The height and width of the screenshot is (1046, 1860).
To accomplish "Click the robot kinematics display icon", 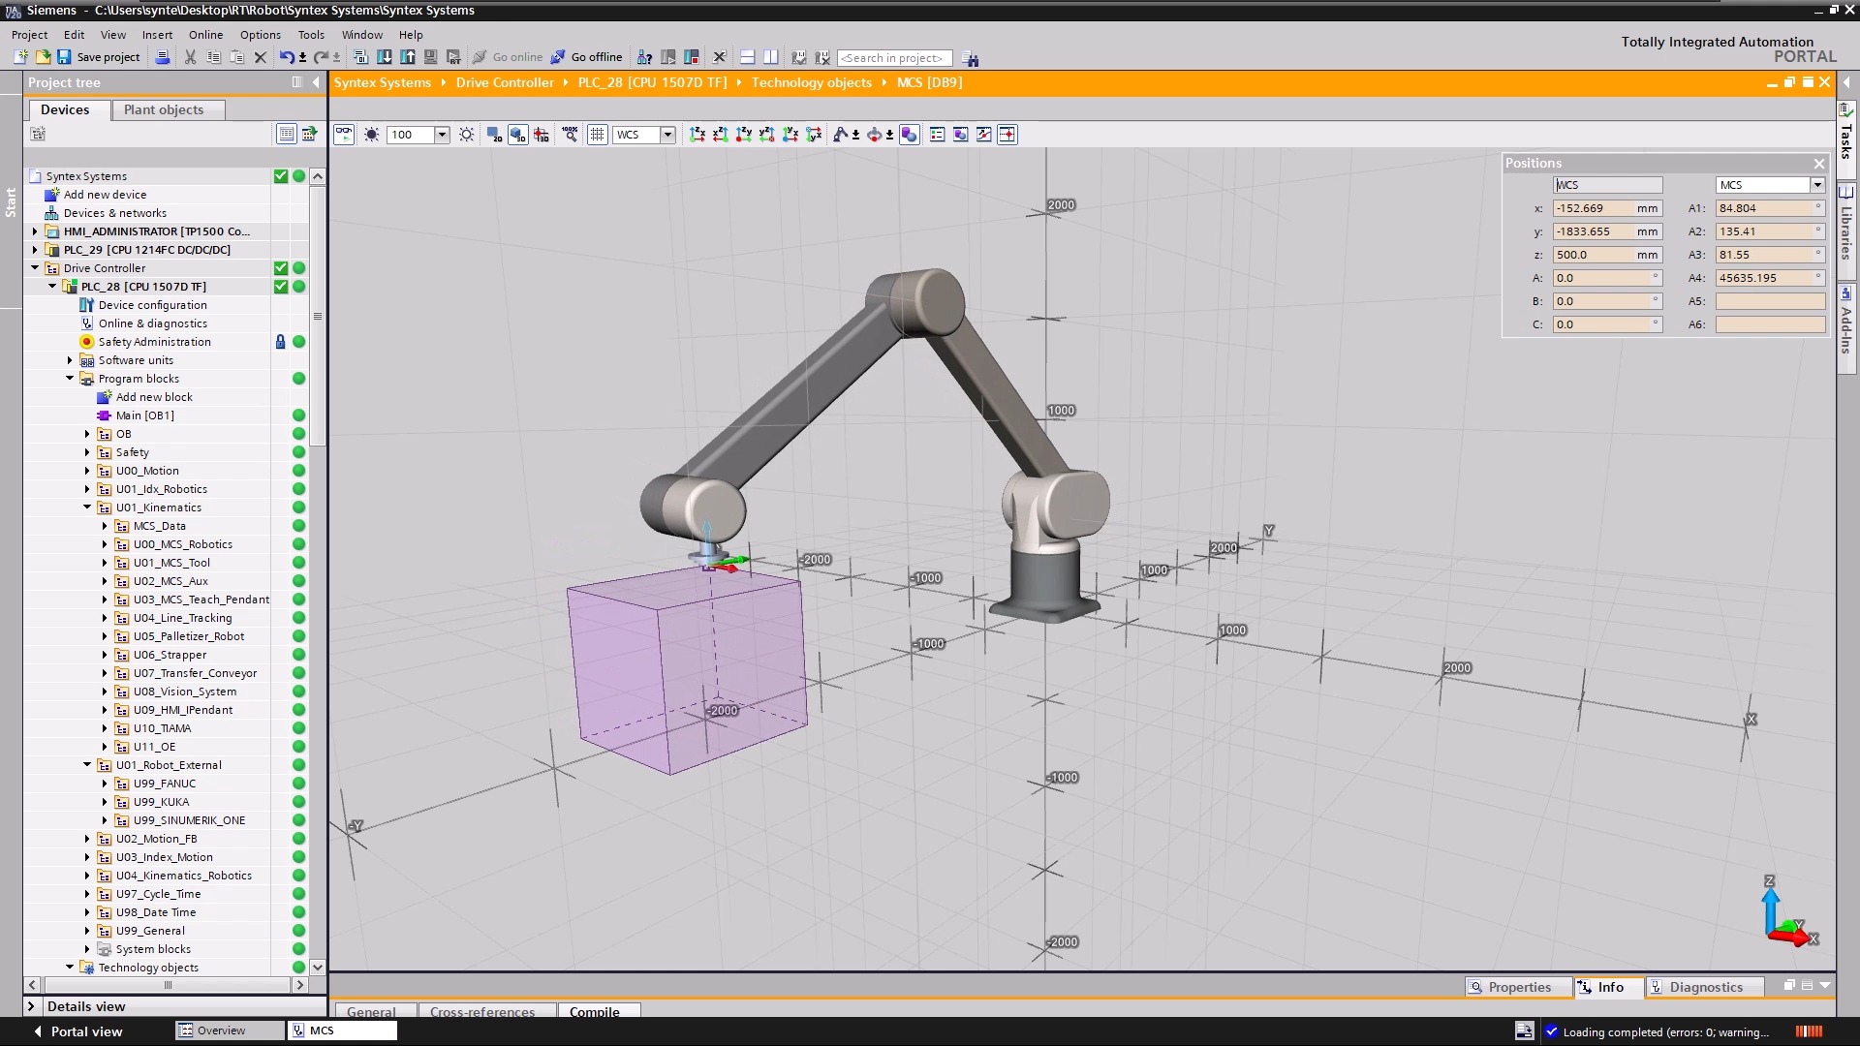I will [840, 135].
